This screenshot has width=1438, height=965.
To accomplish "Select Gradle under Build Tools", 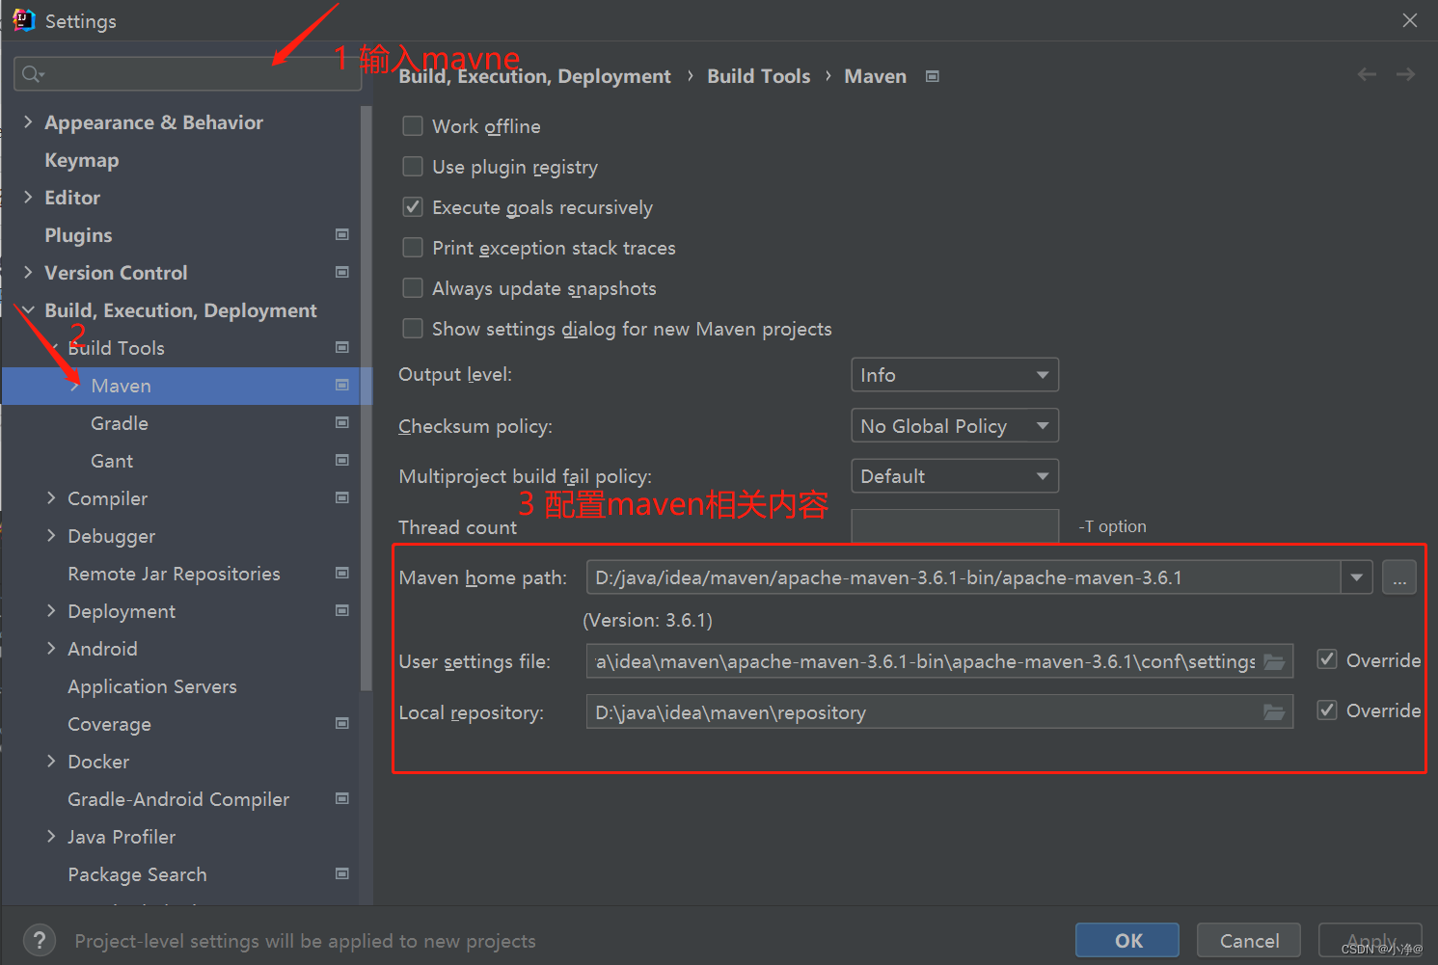I will [x=120, y=423].
